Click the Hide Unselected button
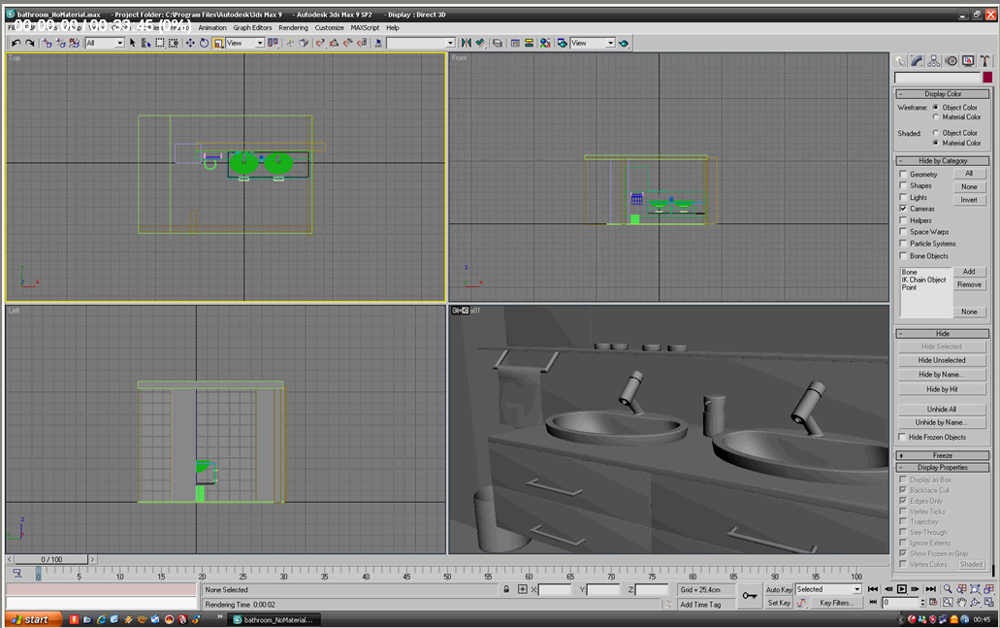This screenshot has width=1000, height=628. pyautogui.click(x=942, y=360)
